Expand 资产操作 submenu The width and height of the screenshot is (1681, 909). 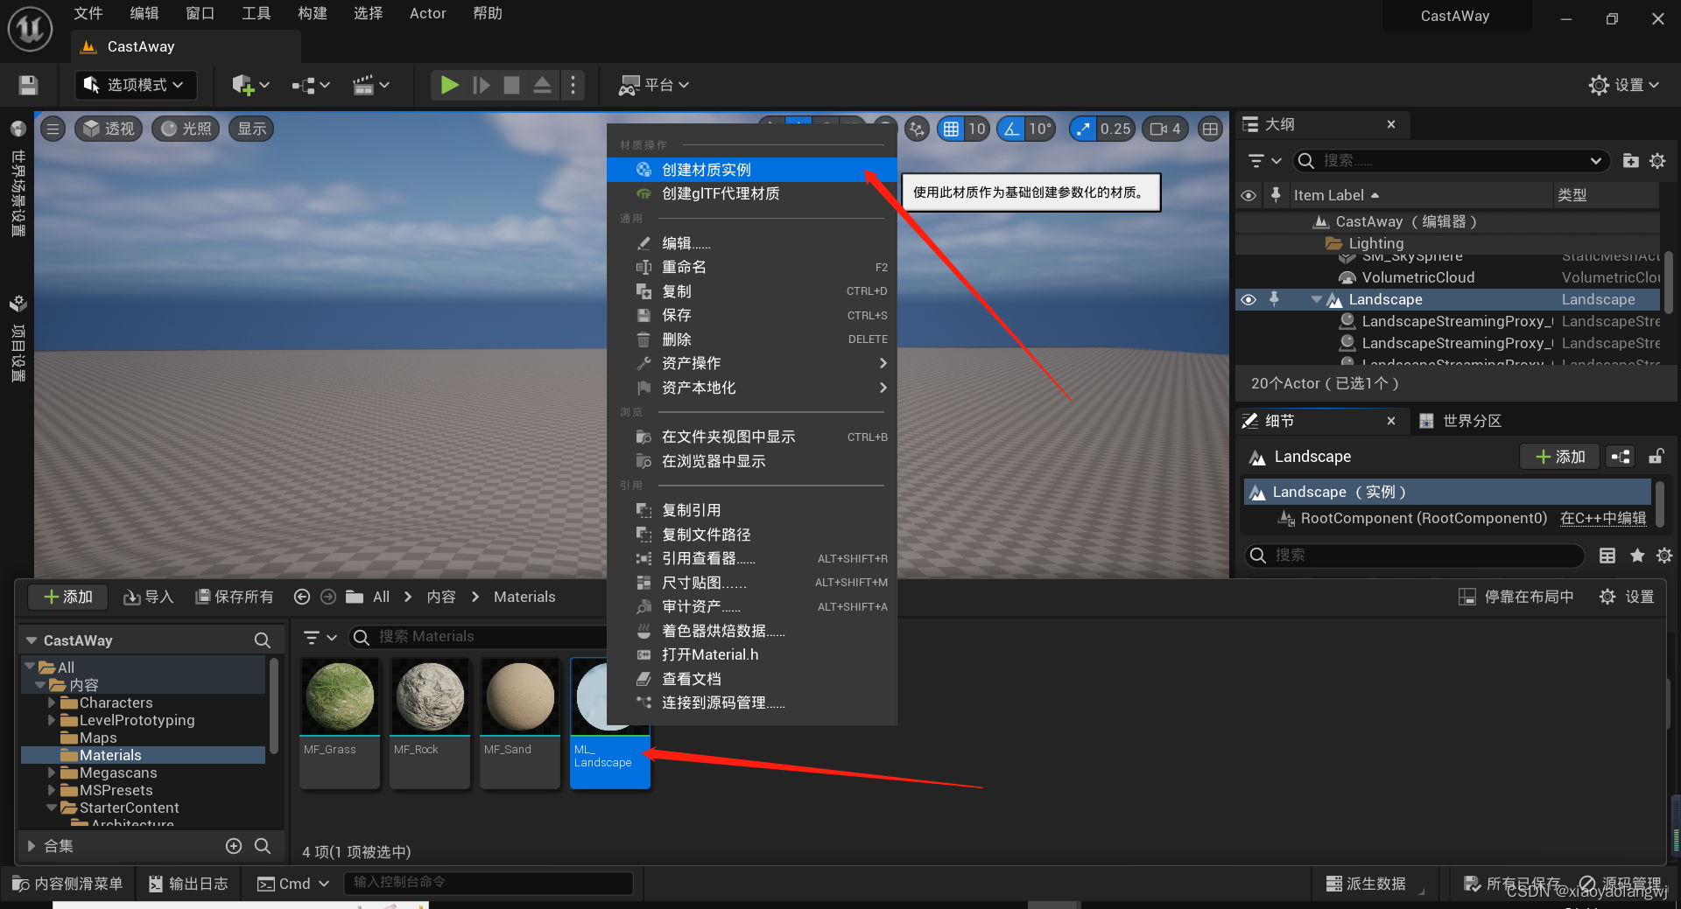[751, 363]
